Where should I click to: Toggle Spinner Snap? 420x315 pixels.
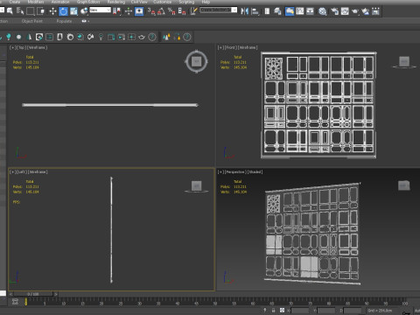coord(182,11)
